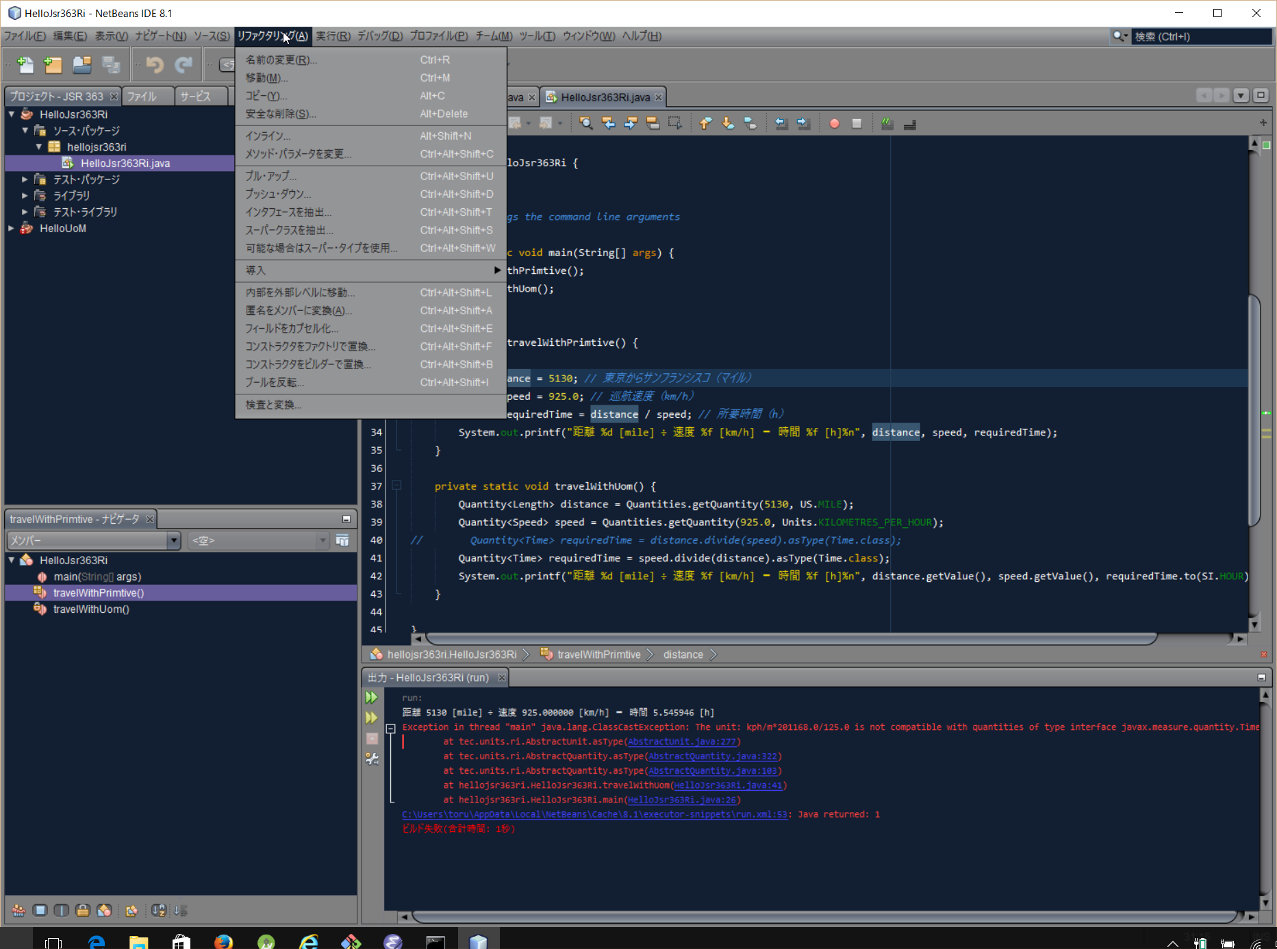Click the Undo toolbar icon
The image size is (1277, 949).
(x=155, y=65)
